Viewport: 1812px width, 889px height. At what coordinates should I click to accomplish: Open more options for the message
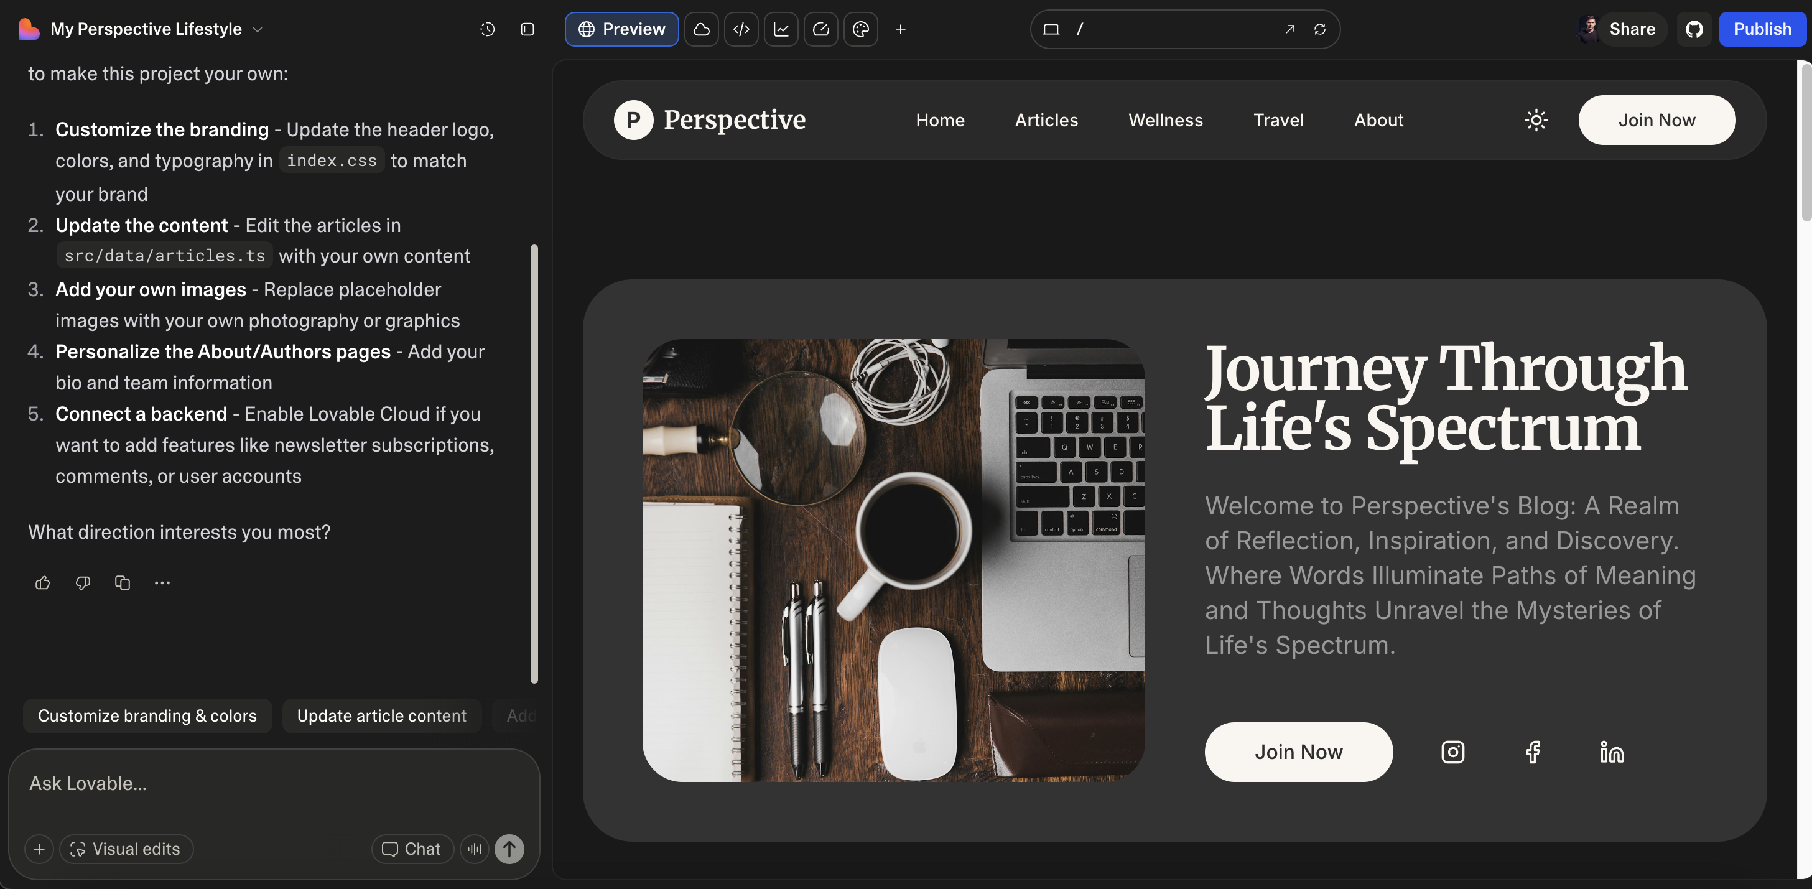click(x=162, y=583)
